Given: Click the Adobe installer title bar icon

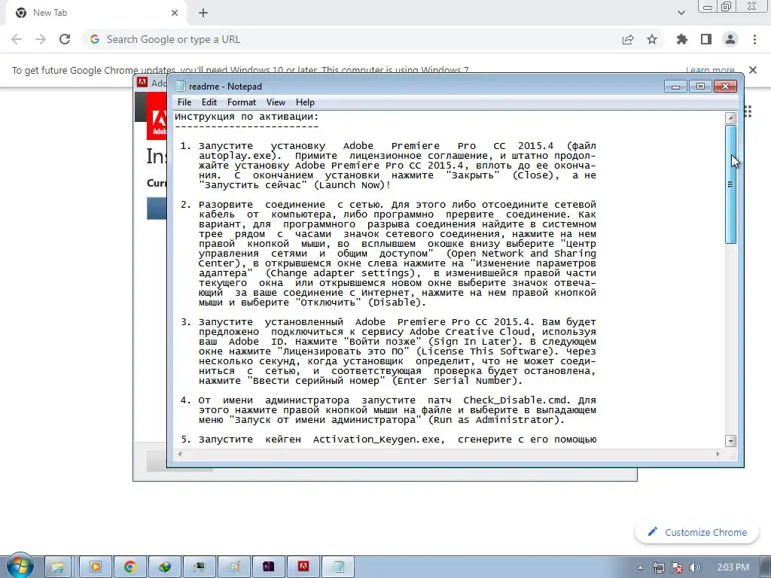Looking at the screenshot, I should point(142,82).
